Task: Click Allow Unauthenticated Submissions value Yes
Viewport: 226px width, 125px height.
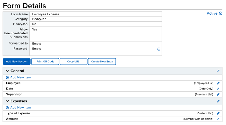Action: (x=35, y=29)
